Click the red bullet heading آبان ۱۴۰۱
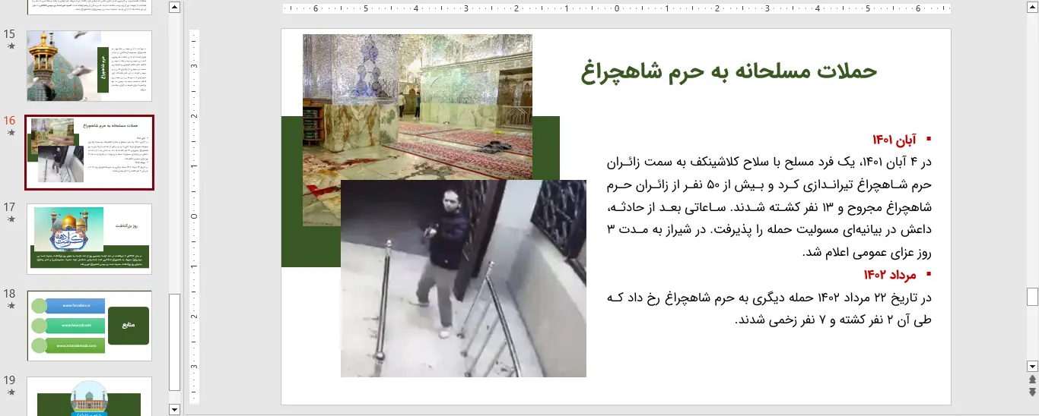The height and width of the screenshot is (416, 1039). point(894,139)
